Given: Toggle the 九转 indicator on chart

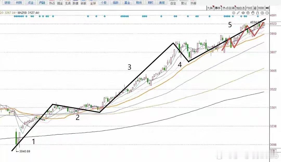Looking at the screenshot, I should click(x=210, y=8).
